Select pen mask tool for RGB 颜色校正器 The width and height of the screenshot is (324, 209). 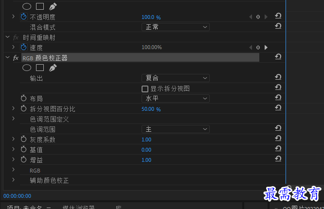pyautogui.click(x=53, y=68)
